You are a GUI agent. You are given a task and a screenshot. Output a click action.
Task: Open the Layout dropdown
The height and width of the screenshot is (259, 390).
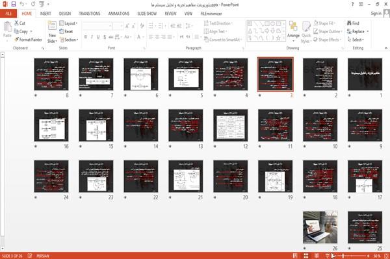tap(68, 23)
